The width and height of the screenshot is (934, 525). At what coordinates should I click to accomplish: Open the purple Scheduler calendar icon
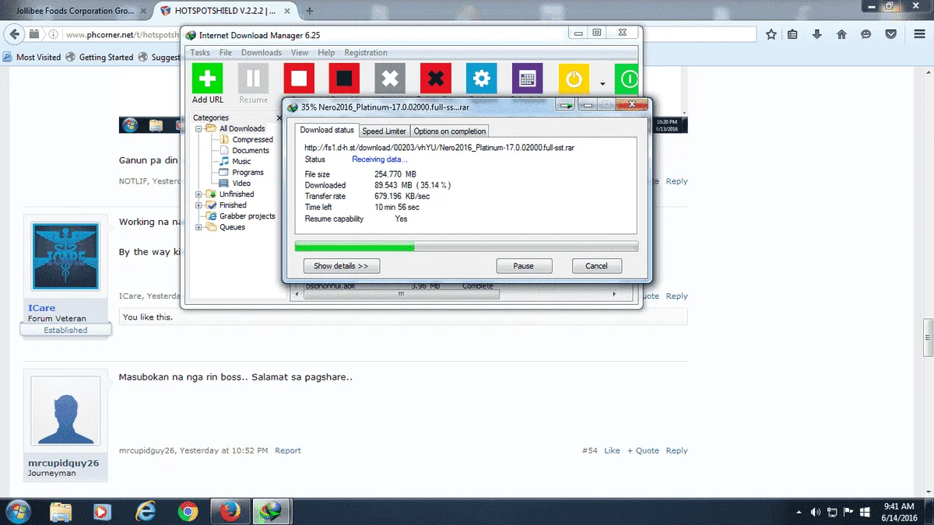tap(528, 79)
